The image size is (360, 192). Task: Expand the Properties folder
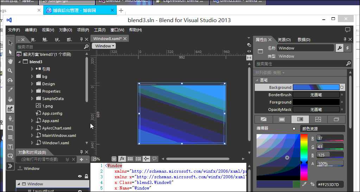pos(32,91)
